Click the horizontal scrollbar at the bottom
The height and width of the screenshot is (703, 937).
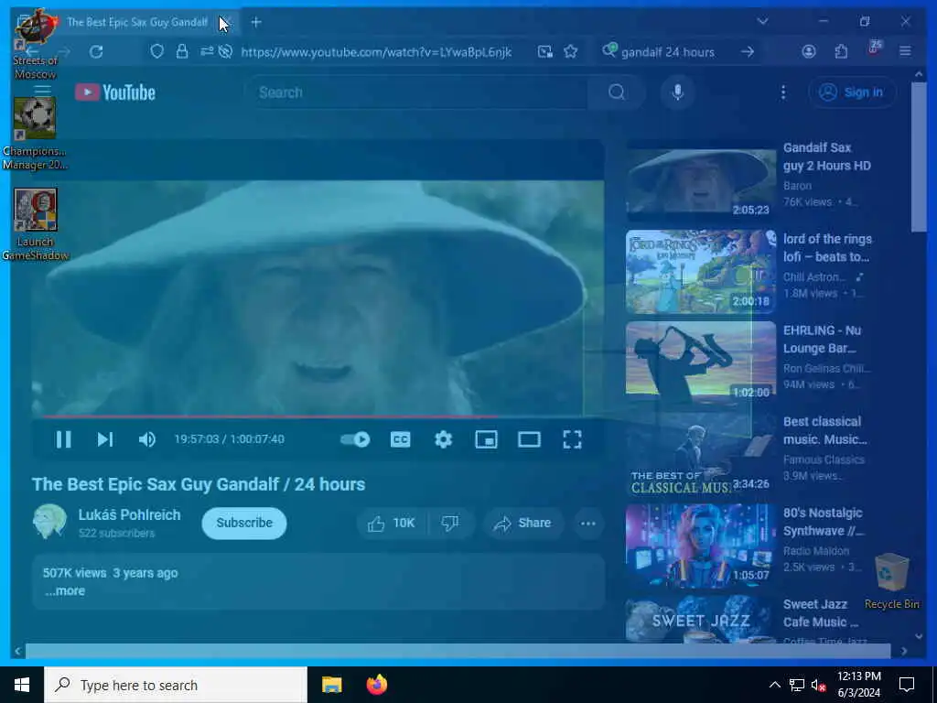458,651
